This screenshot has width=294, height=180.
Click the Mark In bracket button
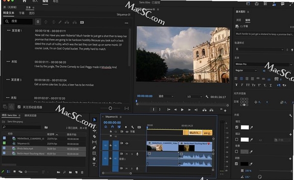153,109
